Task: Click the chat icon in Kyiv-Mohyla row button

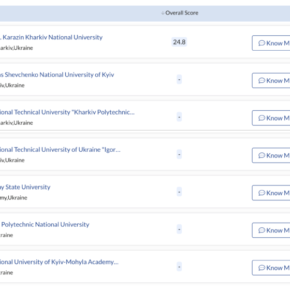Action: (x=262, y=268)
